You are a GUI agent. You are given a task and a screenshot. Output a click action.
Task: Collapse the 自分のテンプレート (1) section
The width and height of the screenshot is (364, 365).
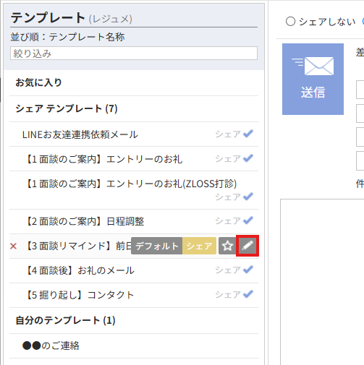(65, 321)
